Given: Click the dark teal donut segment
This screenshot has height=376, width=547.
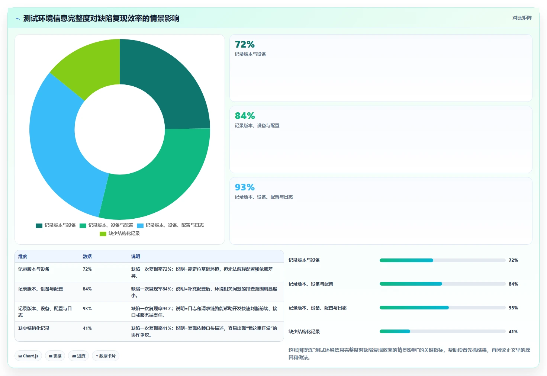Looking at the screenshot, I should coord(167,82).
